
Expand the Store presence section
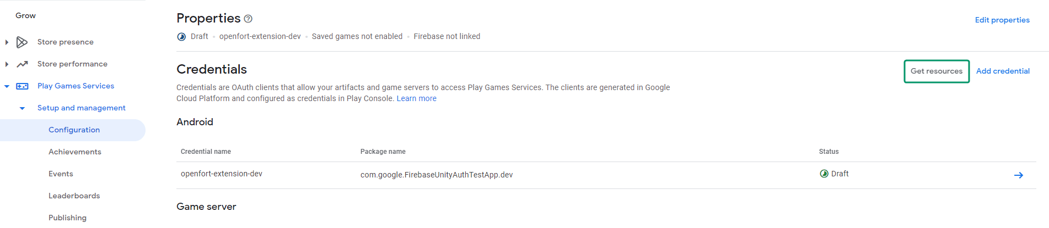7,42
